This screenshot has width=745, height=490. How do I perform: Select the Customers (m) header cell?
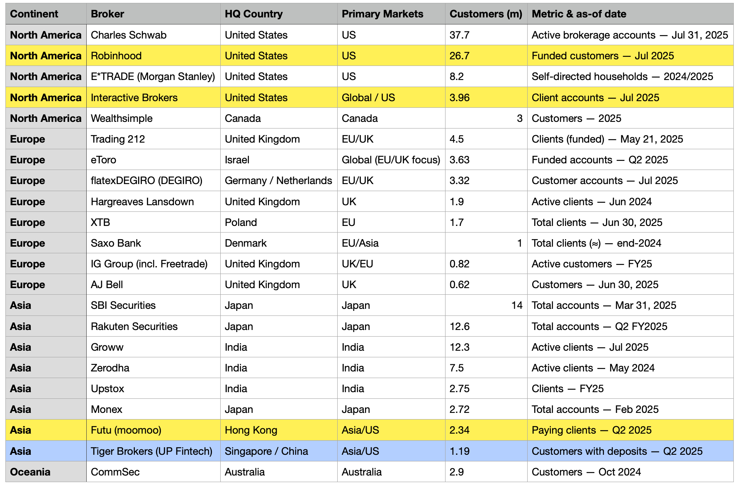coord(486,14)
